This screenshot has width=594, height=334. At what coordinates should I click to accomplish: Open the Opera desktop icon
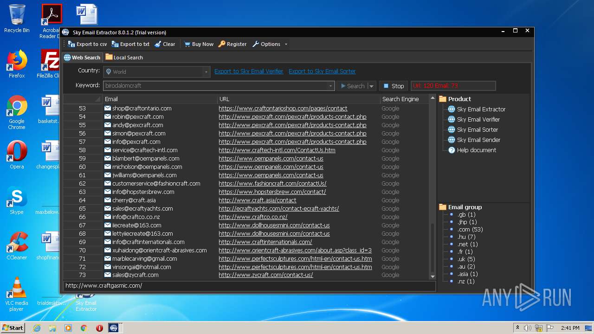point(17,155)
